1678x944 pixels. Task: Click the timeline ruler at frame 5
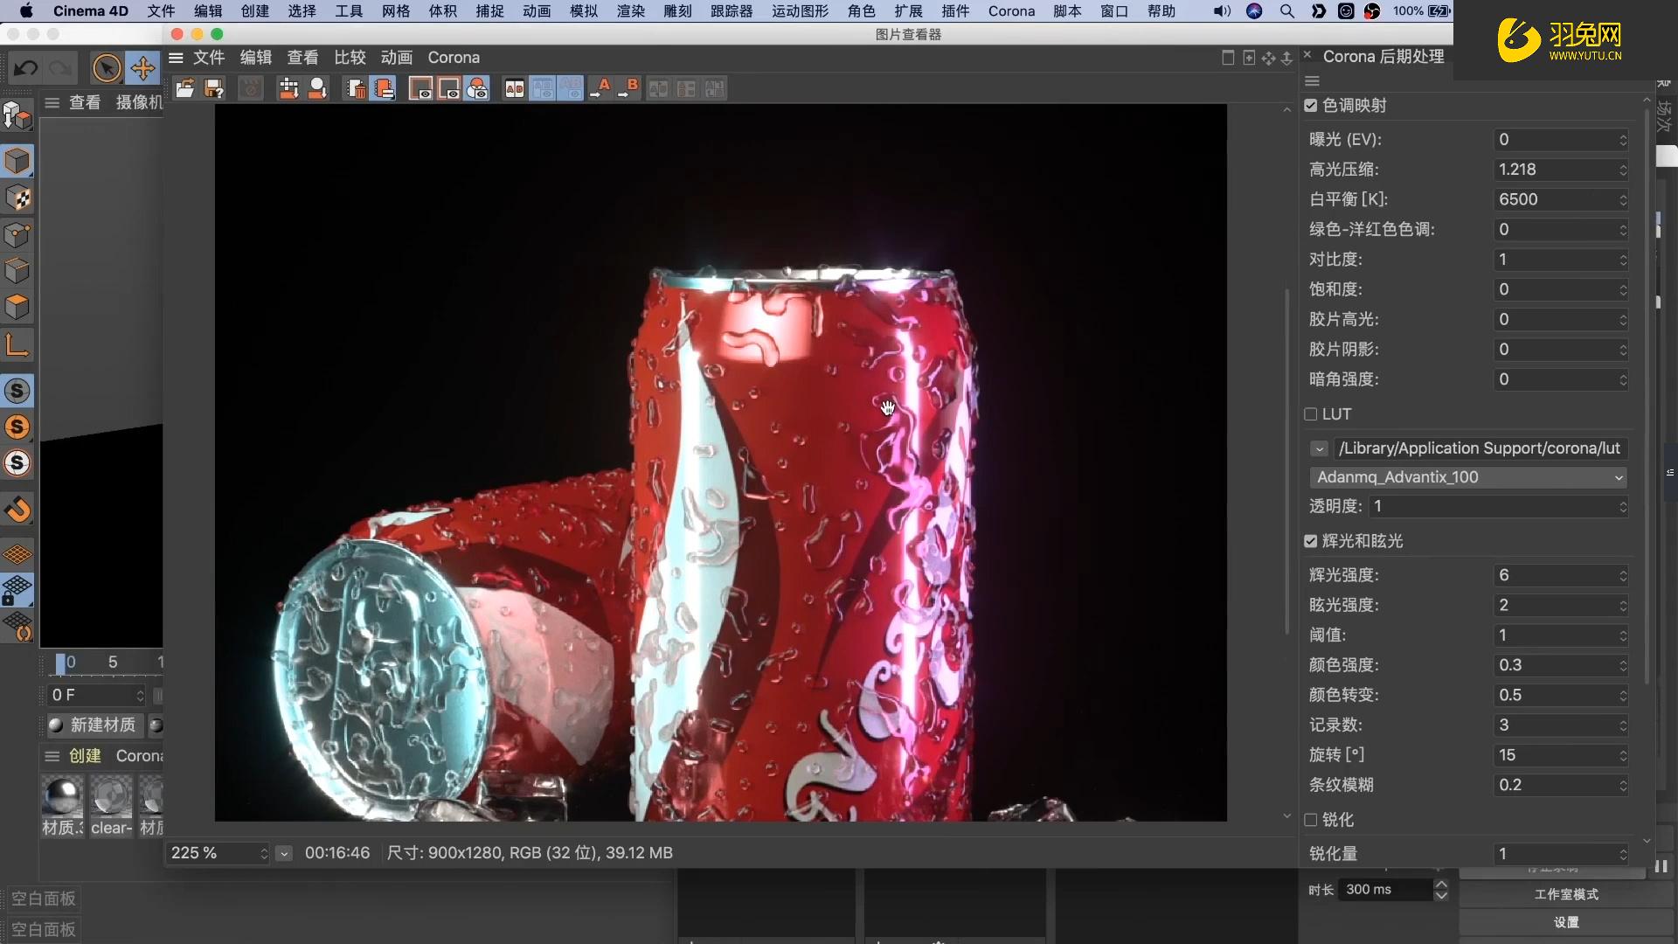(x=113, y=663)
